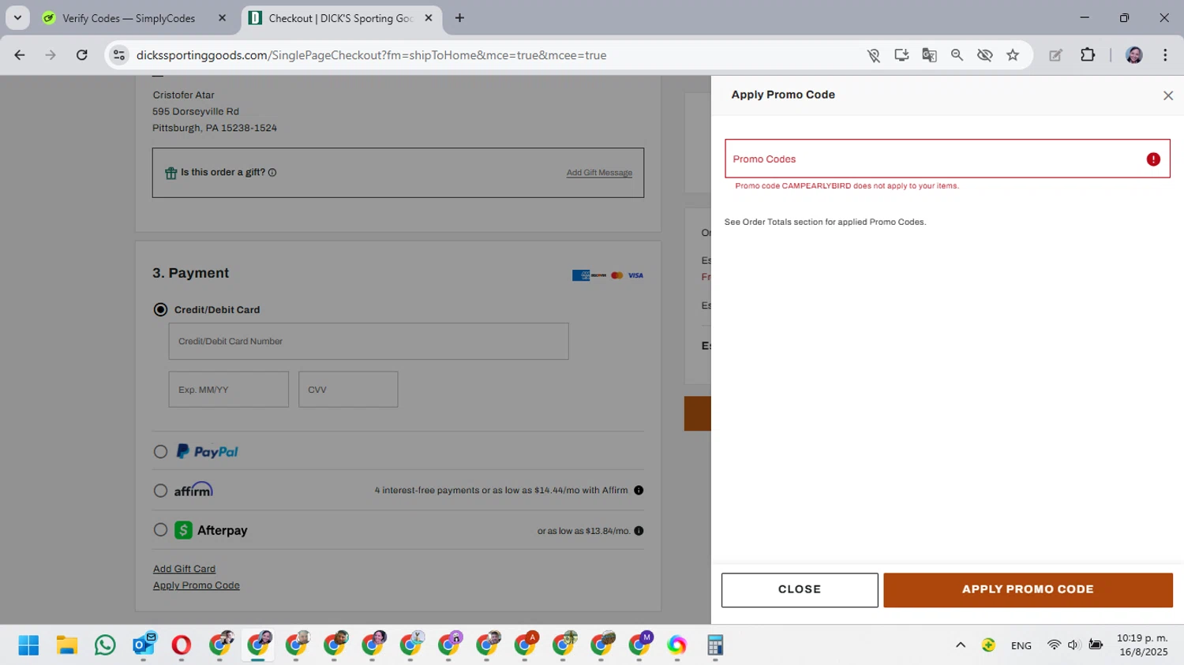The image size is (1184, 665).
Task: Show hidden system tray icons
Action: (961, 645)
